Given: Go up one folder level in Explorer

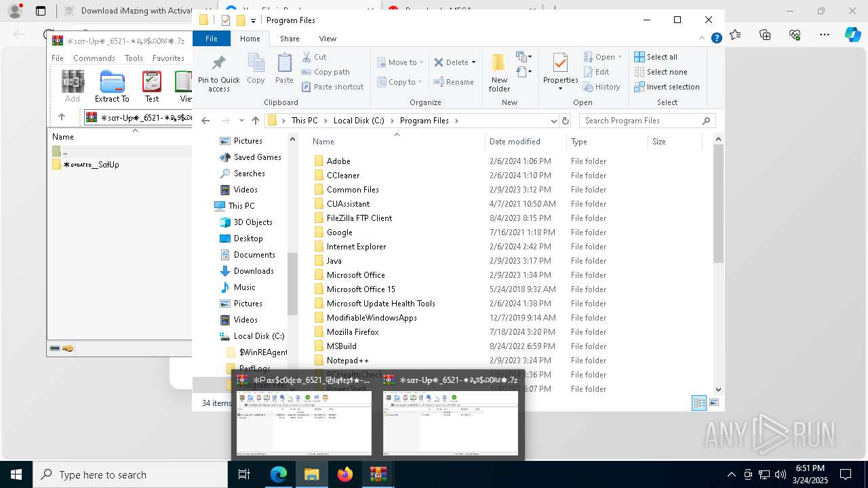Looking at the screenshot, I should pos(255,121).
